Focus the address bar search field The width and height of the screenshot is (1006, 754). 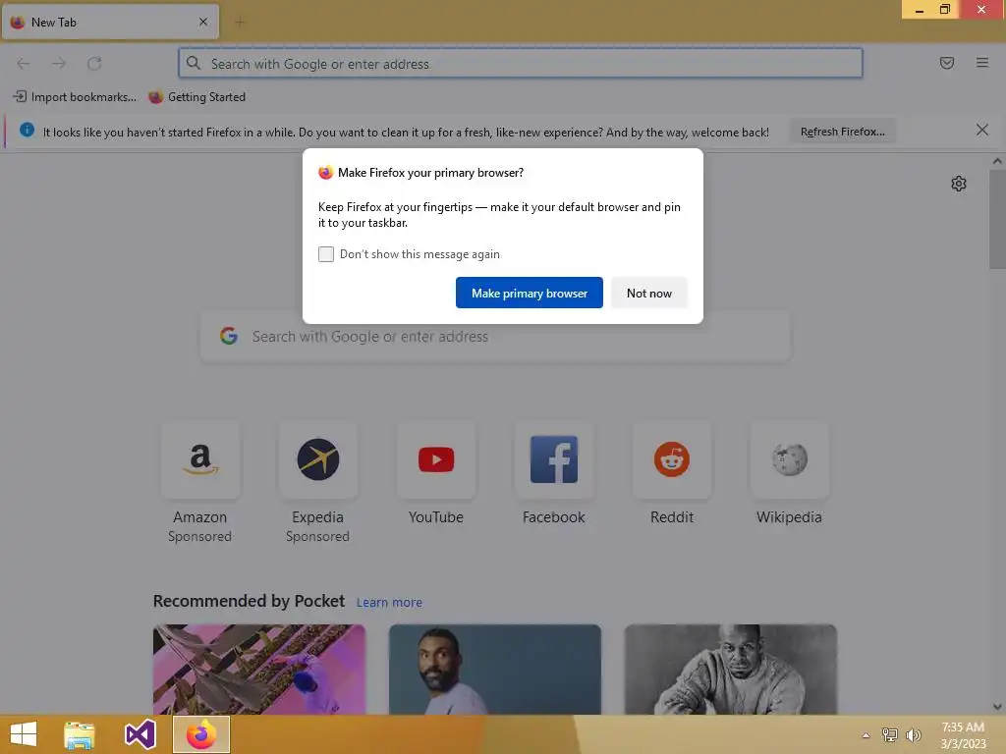click(521, 64)
